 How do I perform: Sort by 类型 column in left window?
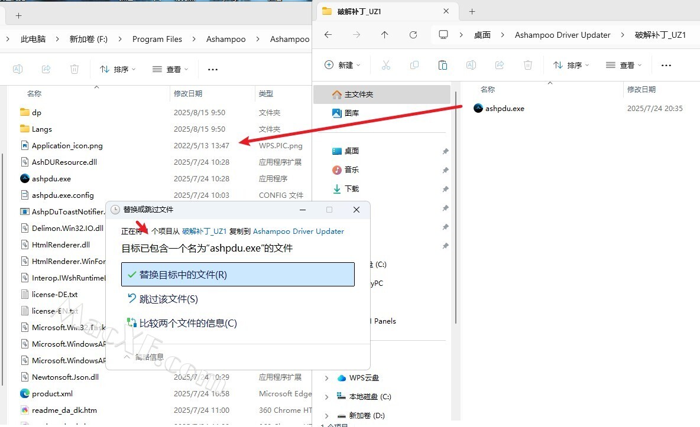pyautogui.click(x=266, y=94)
